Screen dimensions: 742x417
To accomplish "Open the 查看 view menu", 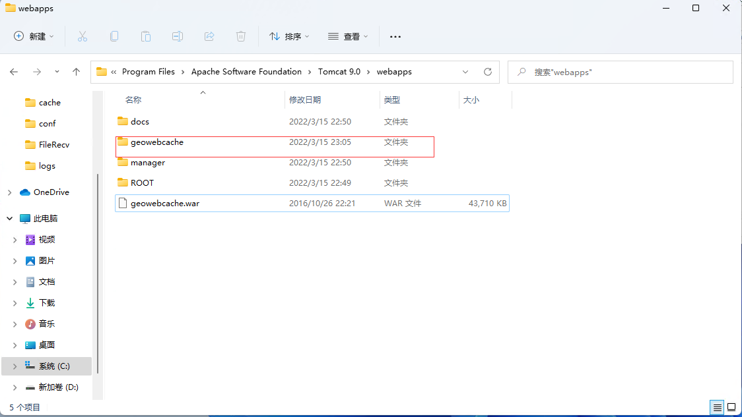I will tap(348, 36).
